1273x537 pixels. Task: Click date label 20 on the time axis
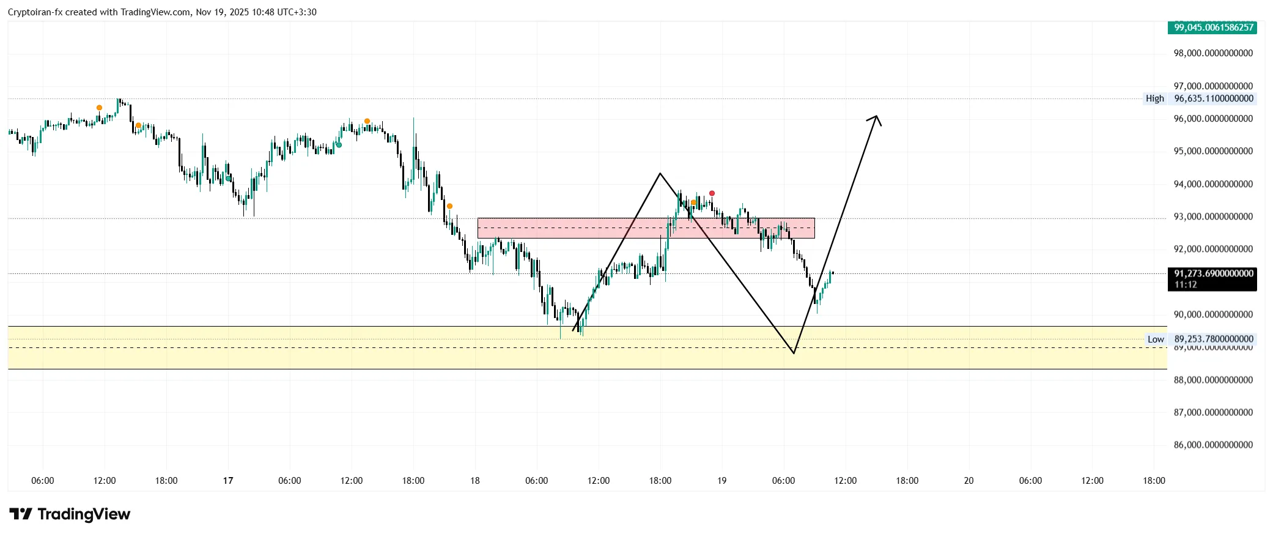969,481
